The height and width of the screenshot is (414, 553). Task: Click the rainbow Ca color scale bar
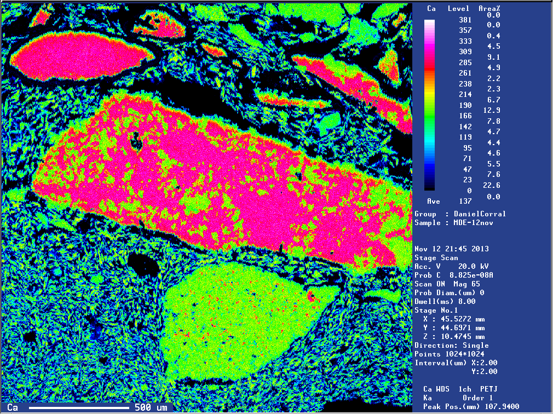[429, 105]
